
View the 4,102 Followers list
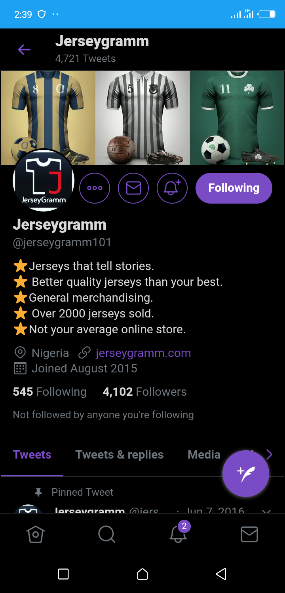pyautogui.click(x=144, y=392)
